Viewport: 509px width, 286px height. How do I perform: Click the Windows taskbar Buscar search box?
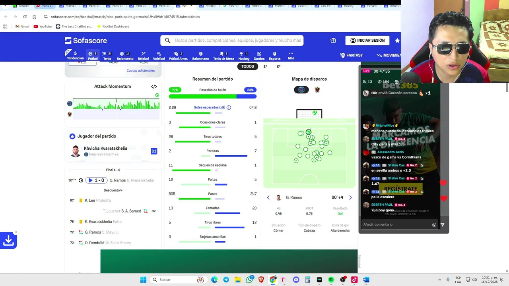click(178, 280)
